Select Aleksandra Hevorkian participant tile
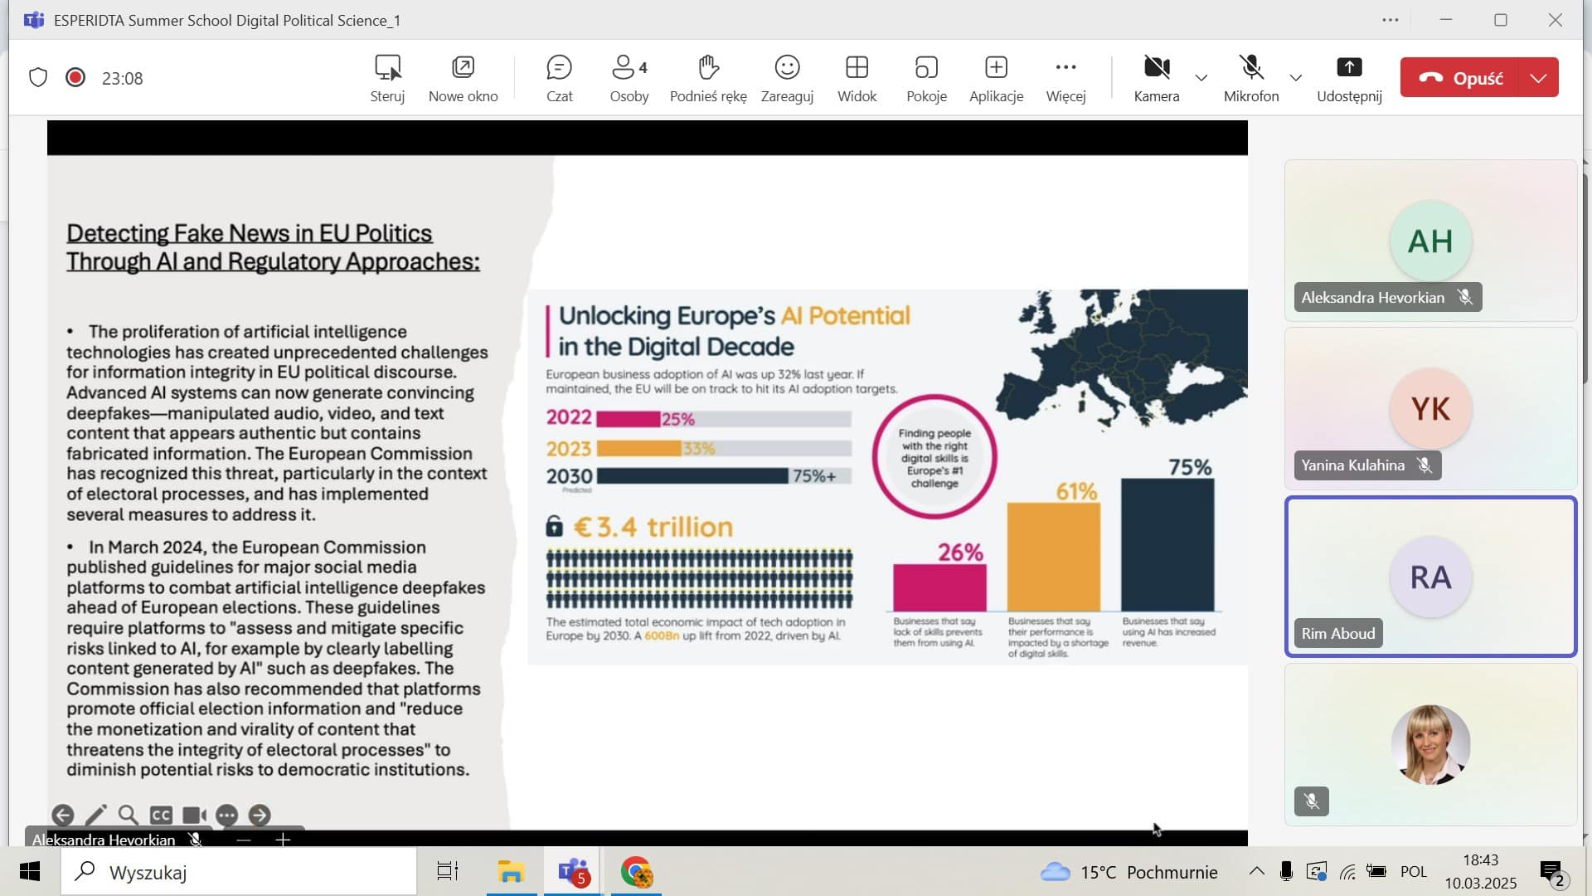 click(1430, 241)
